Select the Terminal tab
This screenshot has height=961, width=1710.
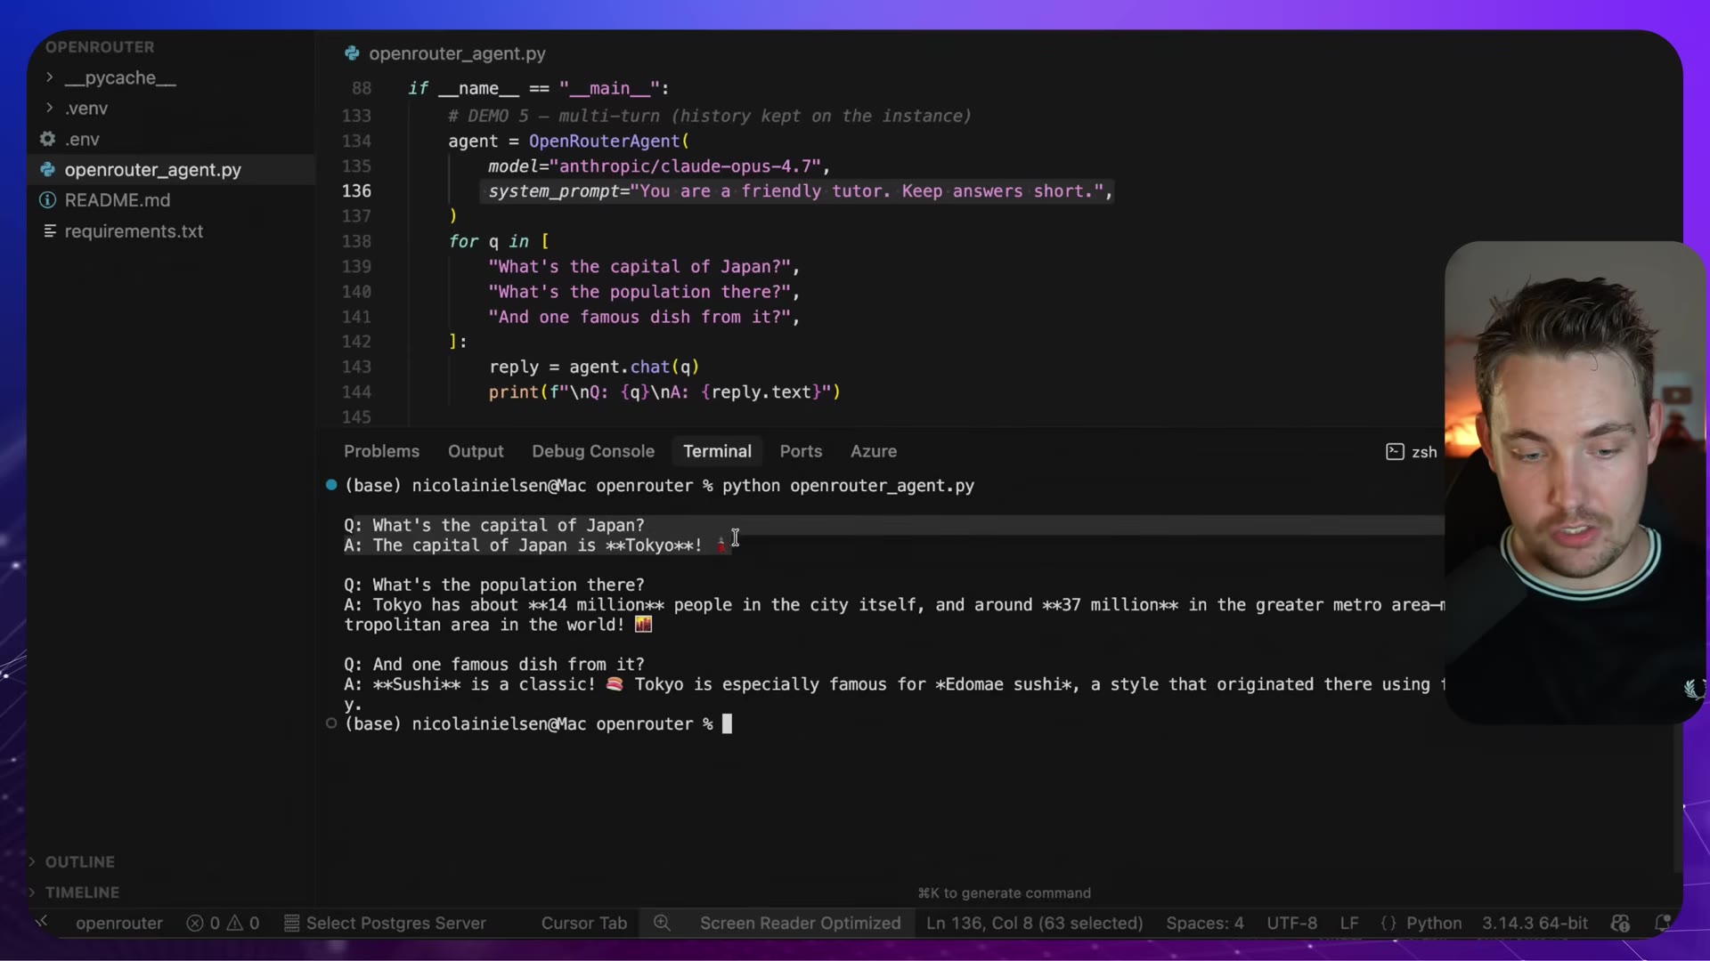point(717,451)
